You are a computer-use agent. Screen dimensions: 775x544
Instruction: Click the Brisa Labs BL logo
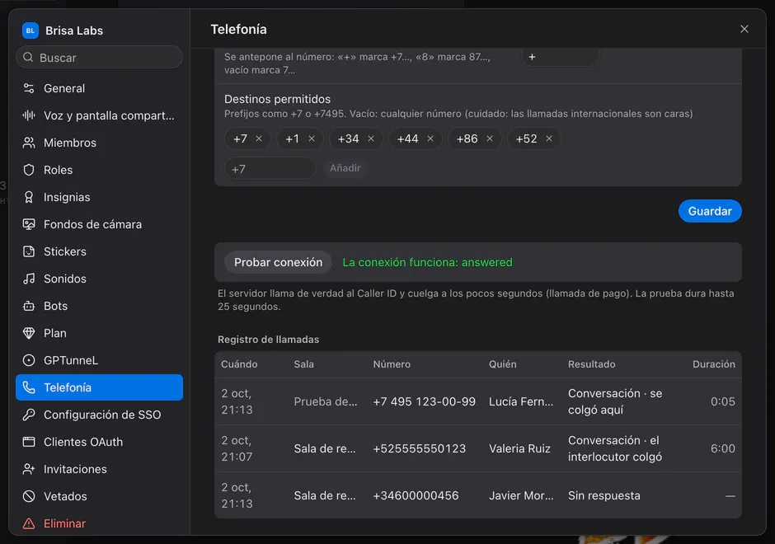click(x=31, y=30)
